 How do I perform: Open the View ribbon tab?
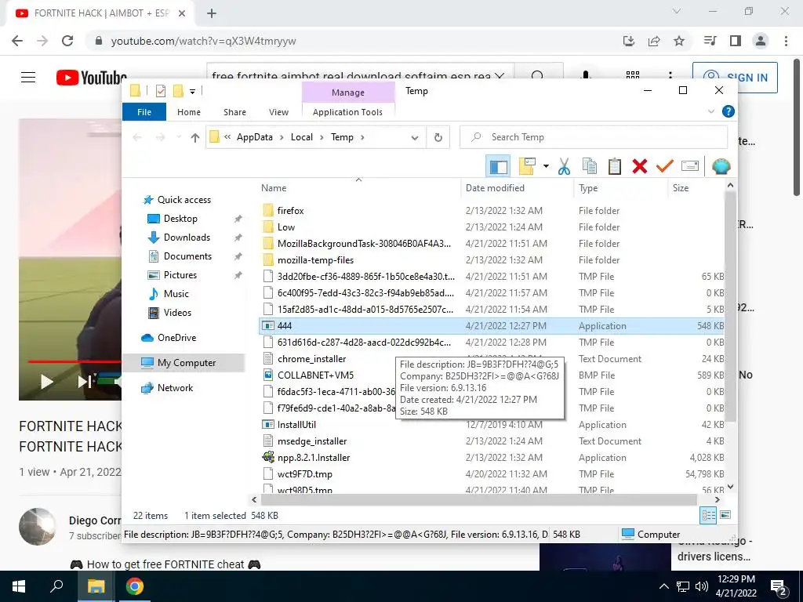tap(278, 112)
